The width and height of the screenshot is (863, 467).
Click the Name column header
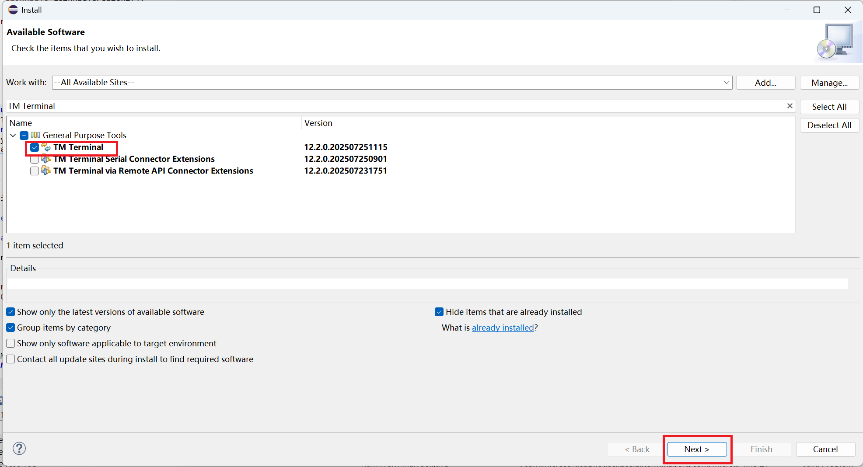[154, 123]
